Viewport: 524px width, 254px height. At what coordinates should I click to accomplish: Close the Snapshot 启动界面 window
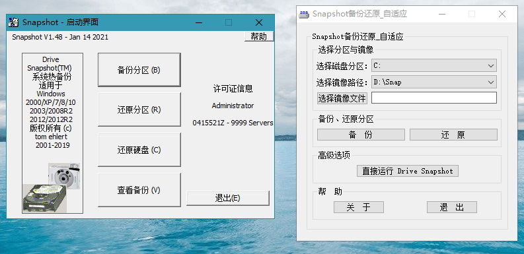pyautogui.click(x=259, y=22)
